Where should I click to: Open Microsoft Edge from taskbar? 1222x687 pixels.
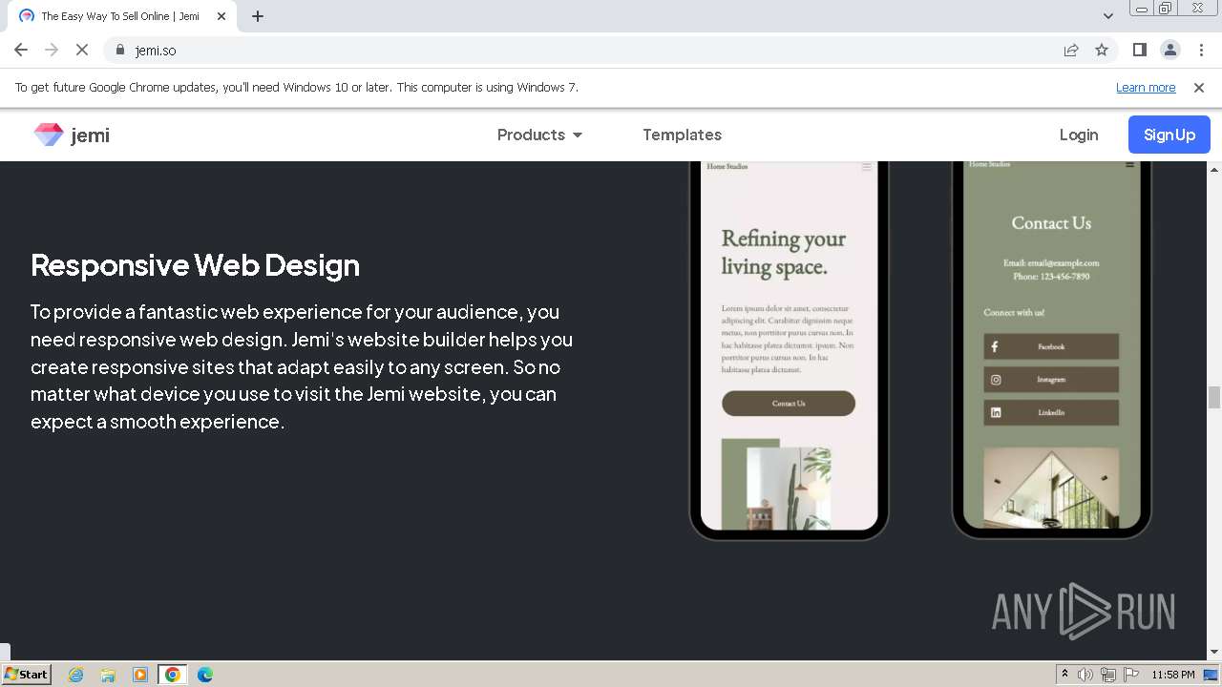tap(205, 675)
